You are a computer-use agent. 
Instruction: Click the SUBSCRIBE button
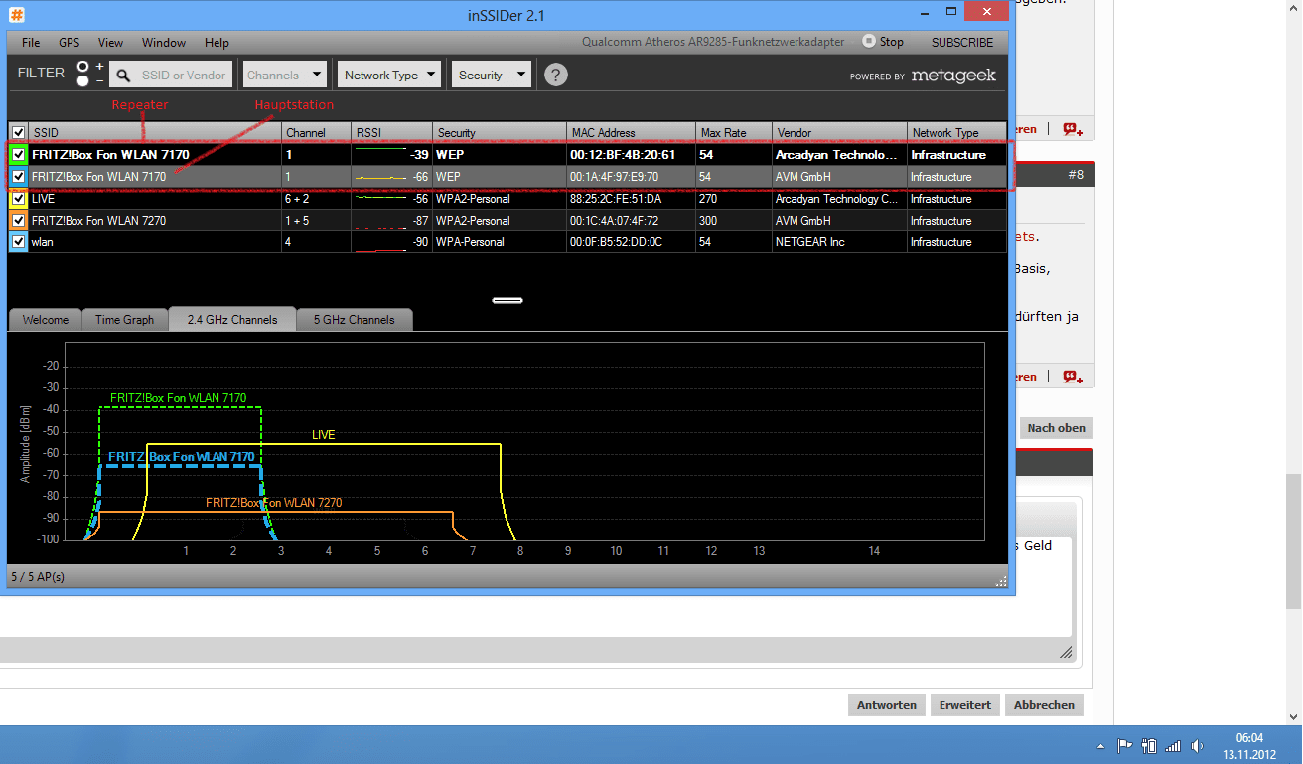pyautogui.click(x=962, y=43)
